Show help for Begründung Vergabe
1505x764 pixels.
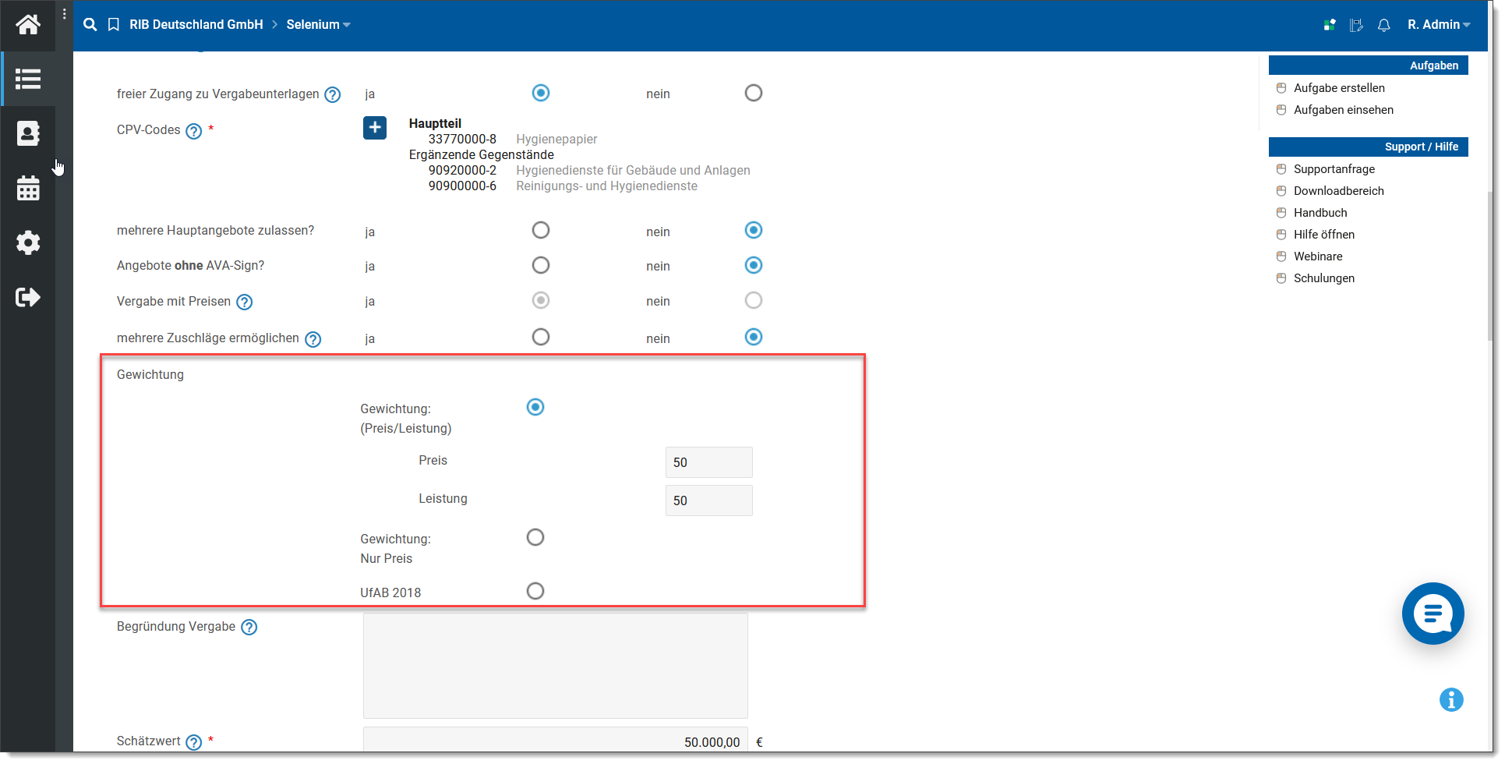click(x=249, y=628)
